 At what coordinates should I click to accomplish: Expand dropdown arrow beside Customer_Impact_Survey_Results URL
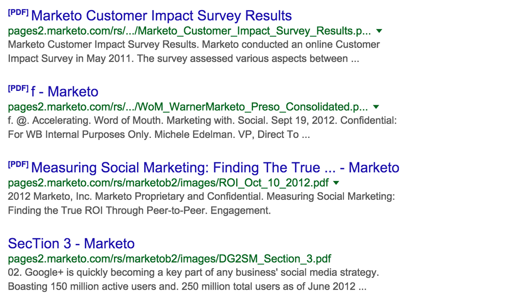379,31
